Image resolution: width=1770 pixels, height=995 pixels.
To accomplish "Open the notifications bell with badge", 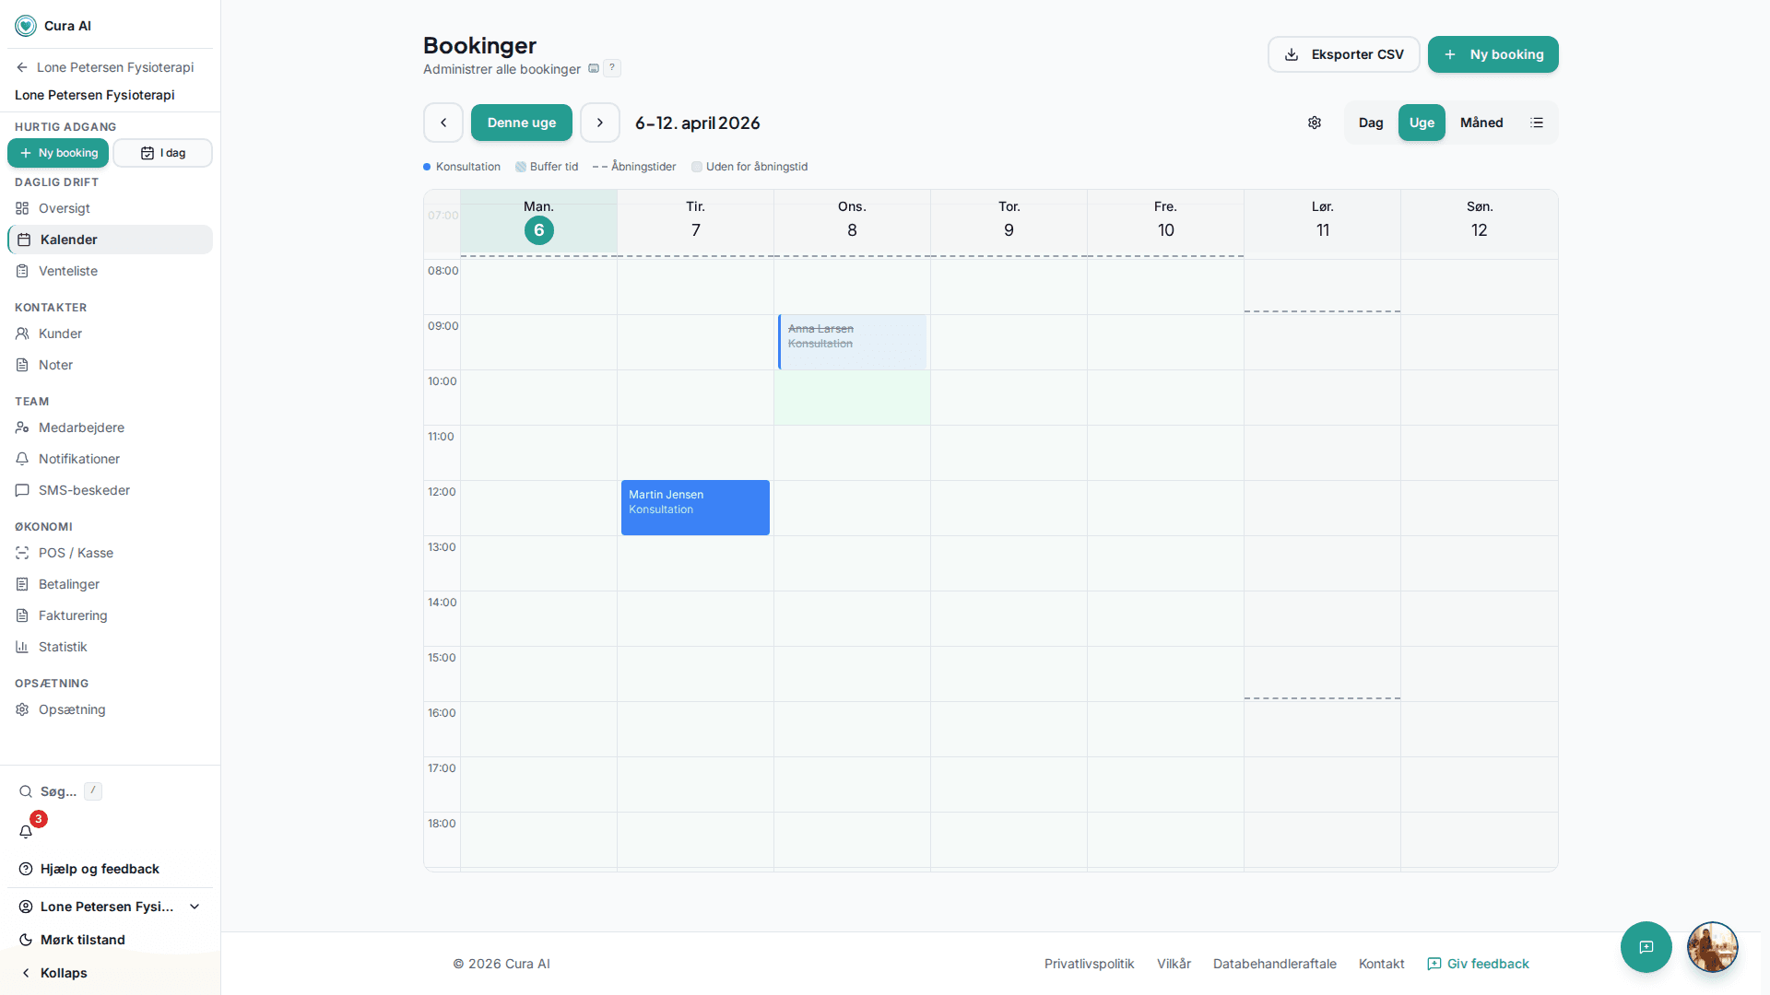I will [26, 831].
